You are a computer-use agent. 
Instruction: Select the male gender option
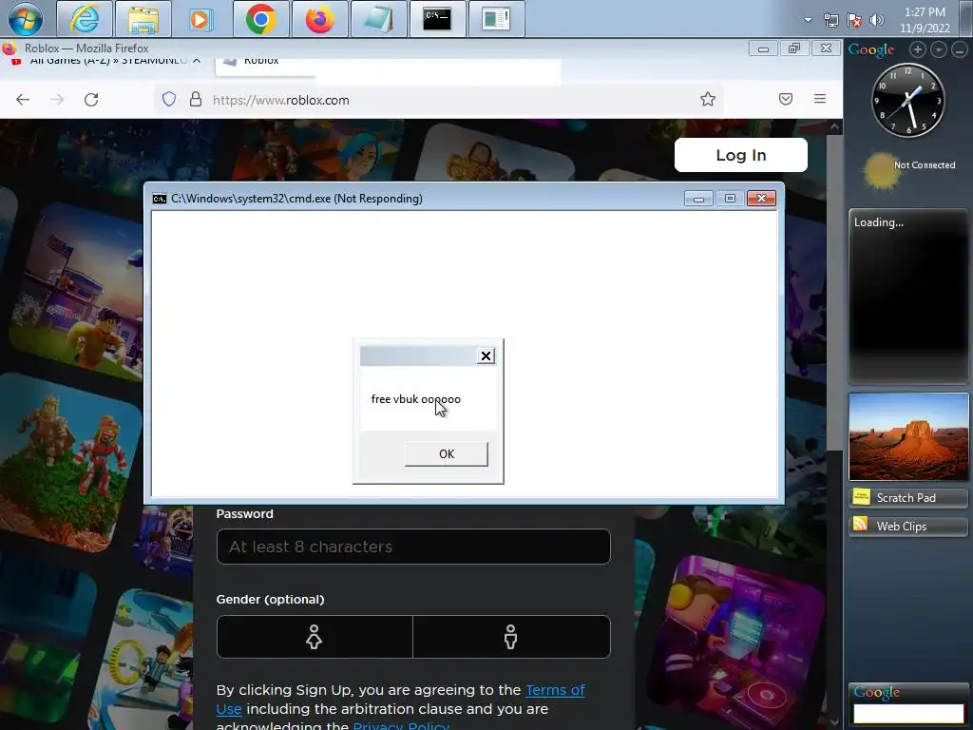click(510, 637)
